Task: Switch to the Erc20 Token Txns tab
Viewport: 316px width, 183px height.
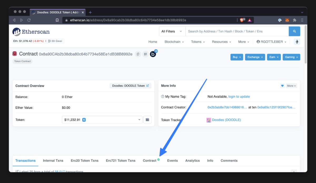Action: (85, 161)
